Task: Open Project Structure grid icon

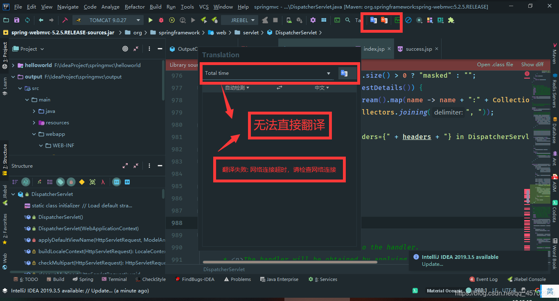Action: 324,20
